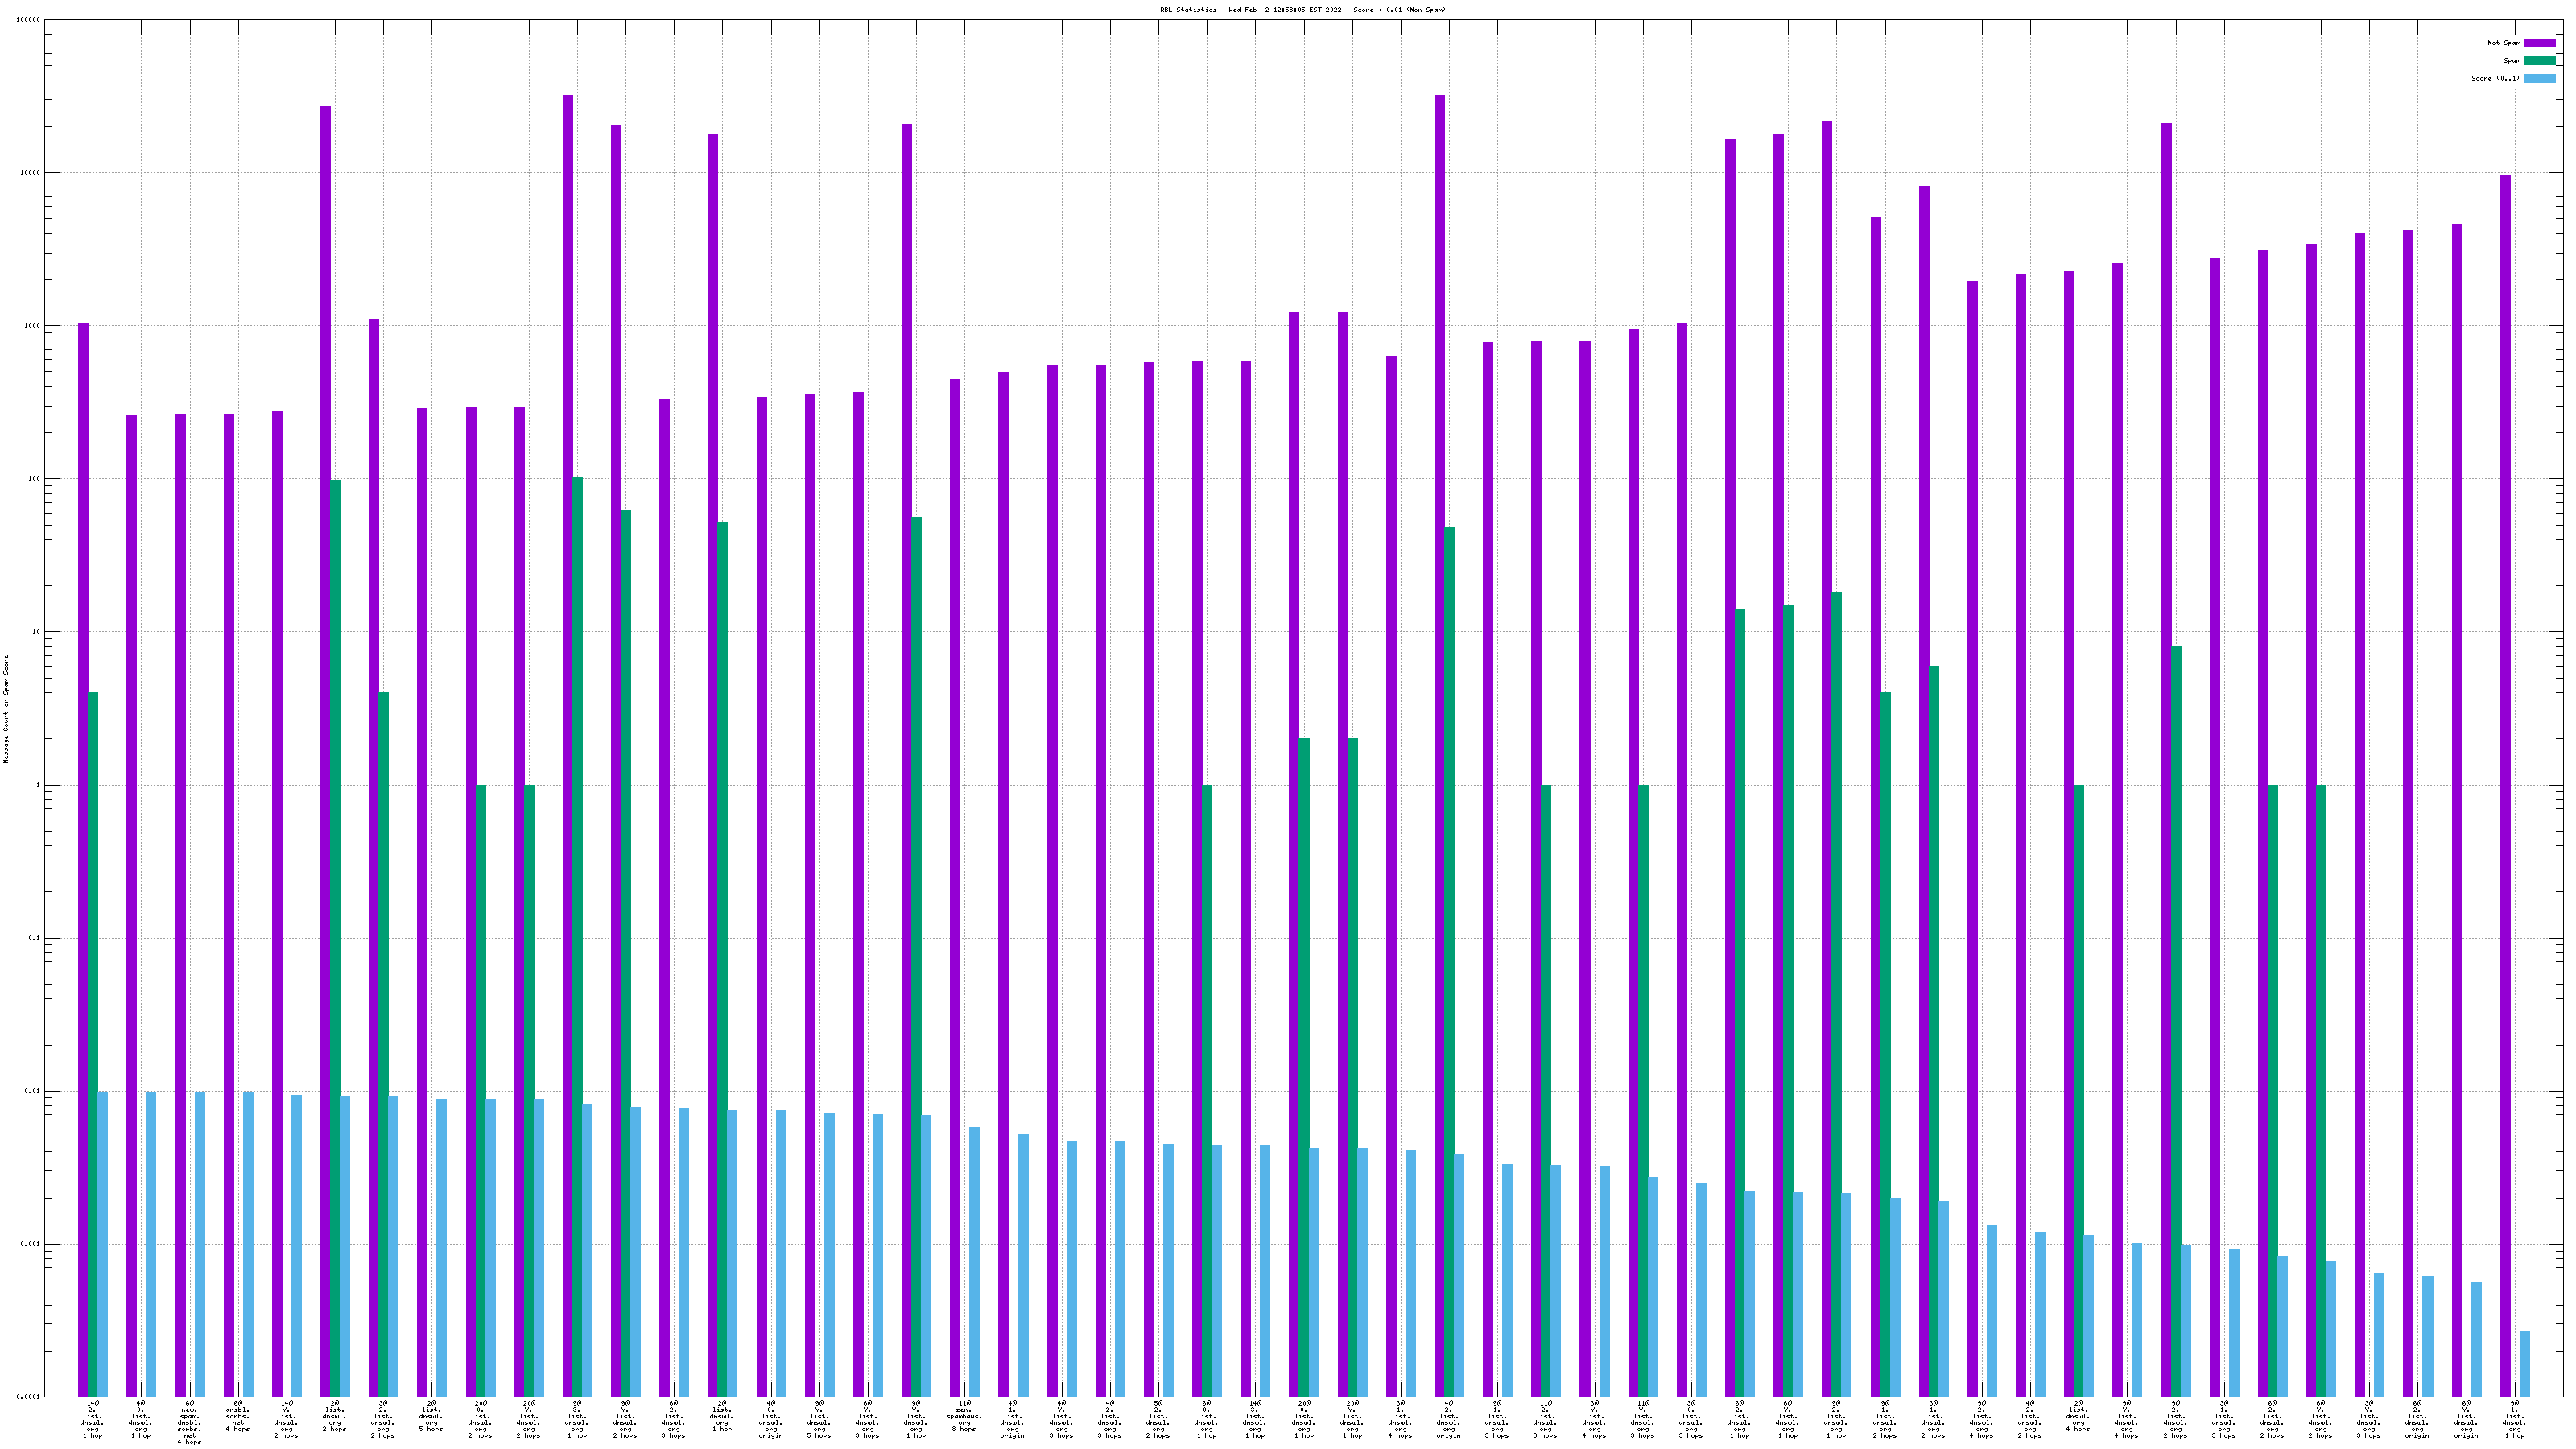The width and height of the screenshot is (2576, 1449).
Task: Click the rightmost purple Not Spam bar
Action: (x=2505, y=786)
